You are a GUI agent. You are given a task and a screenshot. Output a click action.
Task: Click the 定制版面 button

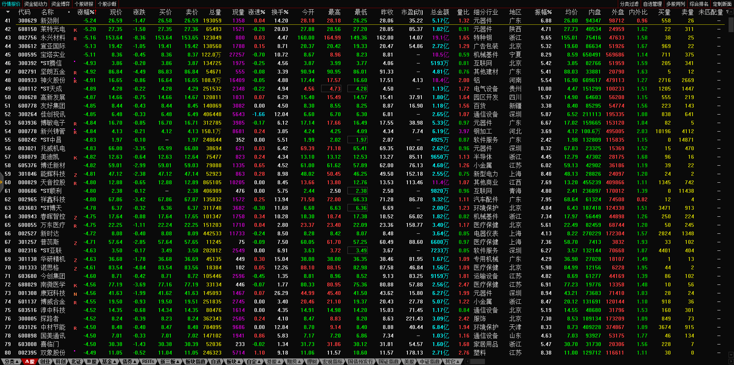tap(722, 4)
